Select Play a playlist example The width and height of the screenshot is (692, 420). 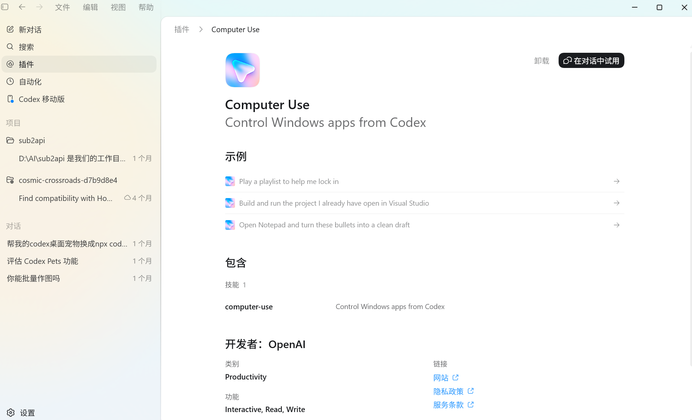click(x=424, y=181)
